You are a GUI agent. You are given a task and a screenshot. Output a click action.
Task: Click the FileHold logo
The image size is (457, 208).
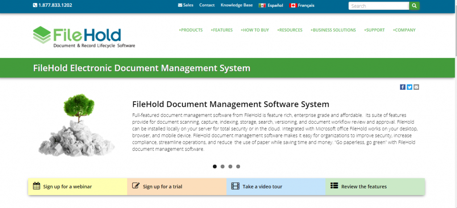(x=84, y=37)
